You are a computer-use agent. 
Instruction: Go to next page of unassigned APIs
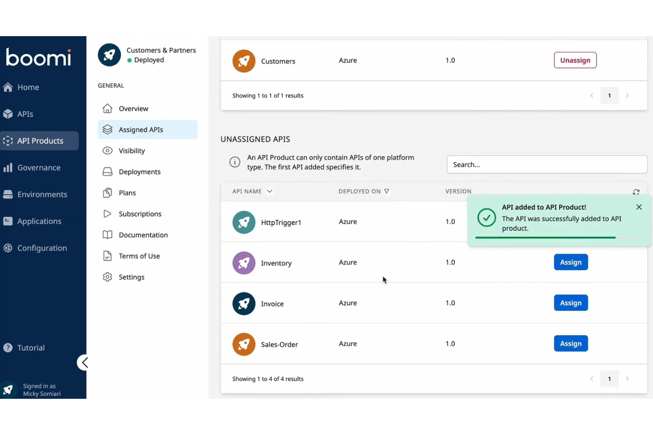tap(627, 379)
